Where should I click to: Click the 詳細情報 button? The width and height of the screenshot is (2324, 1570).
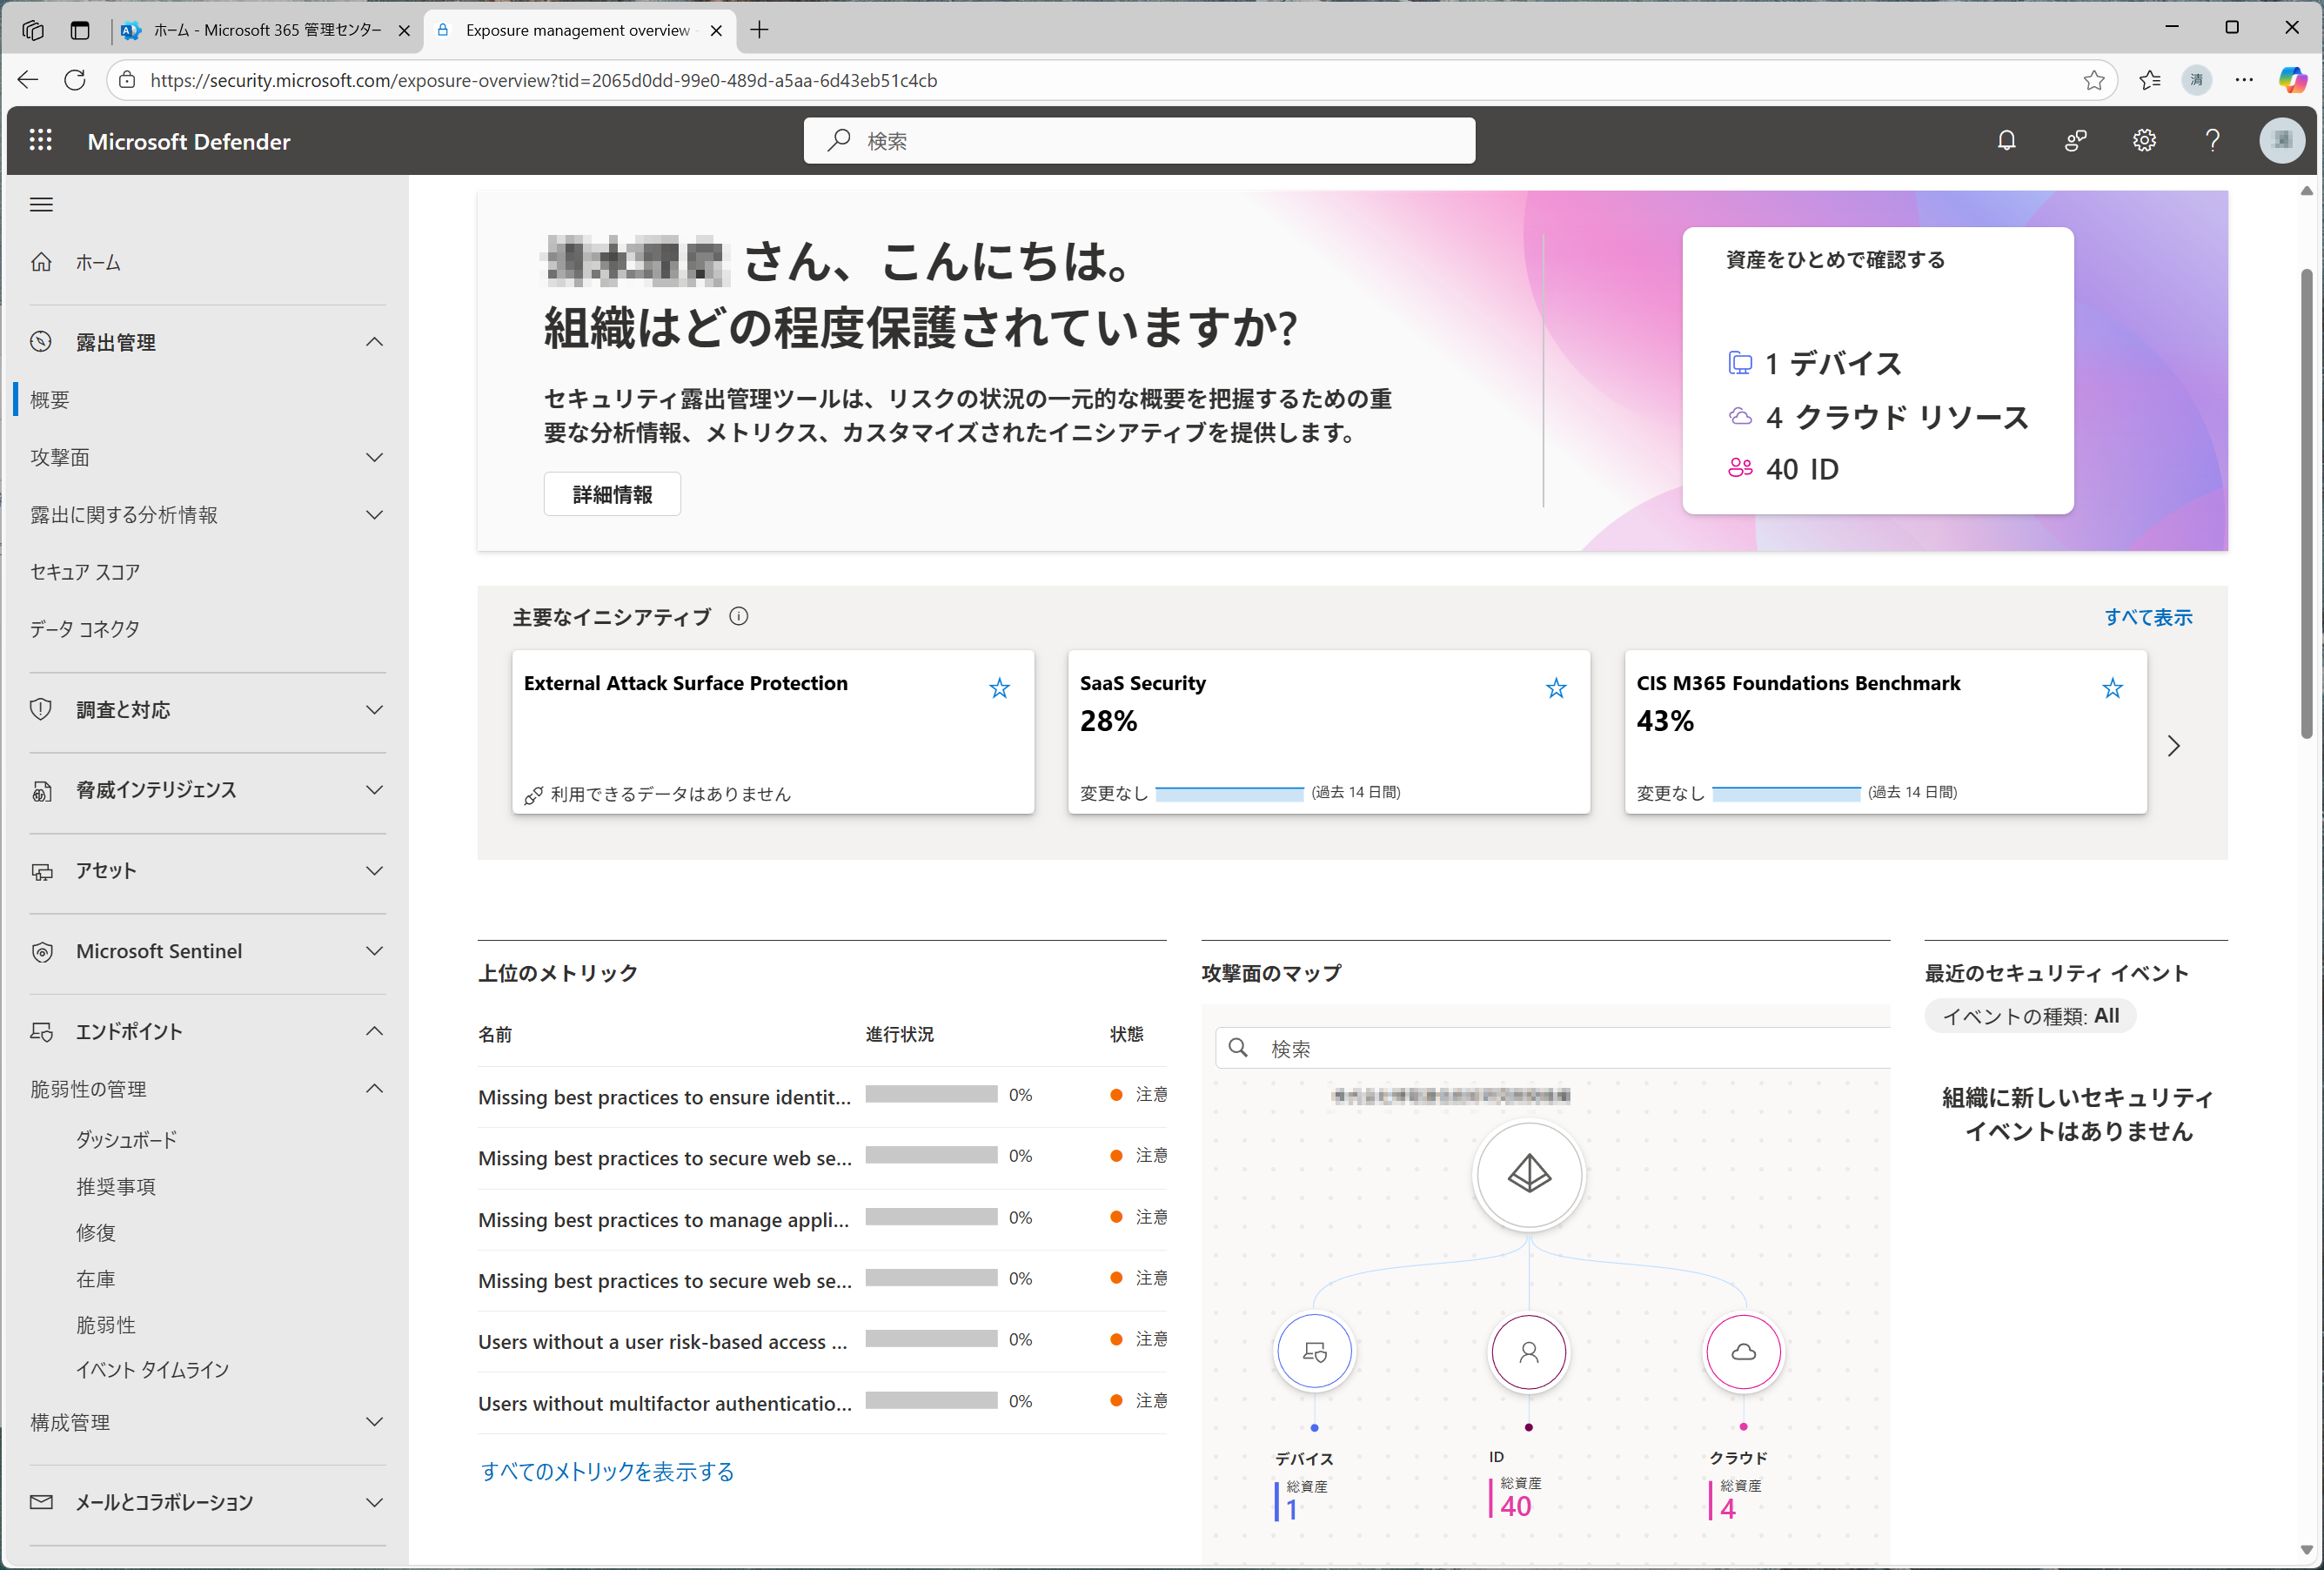(611, 493)
